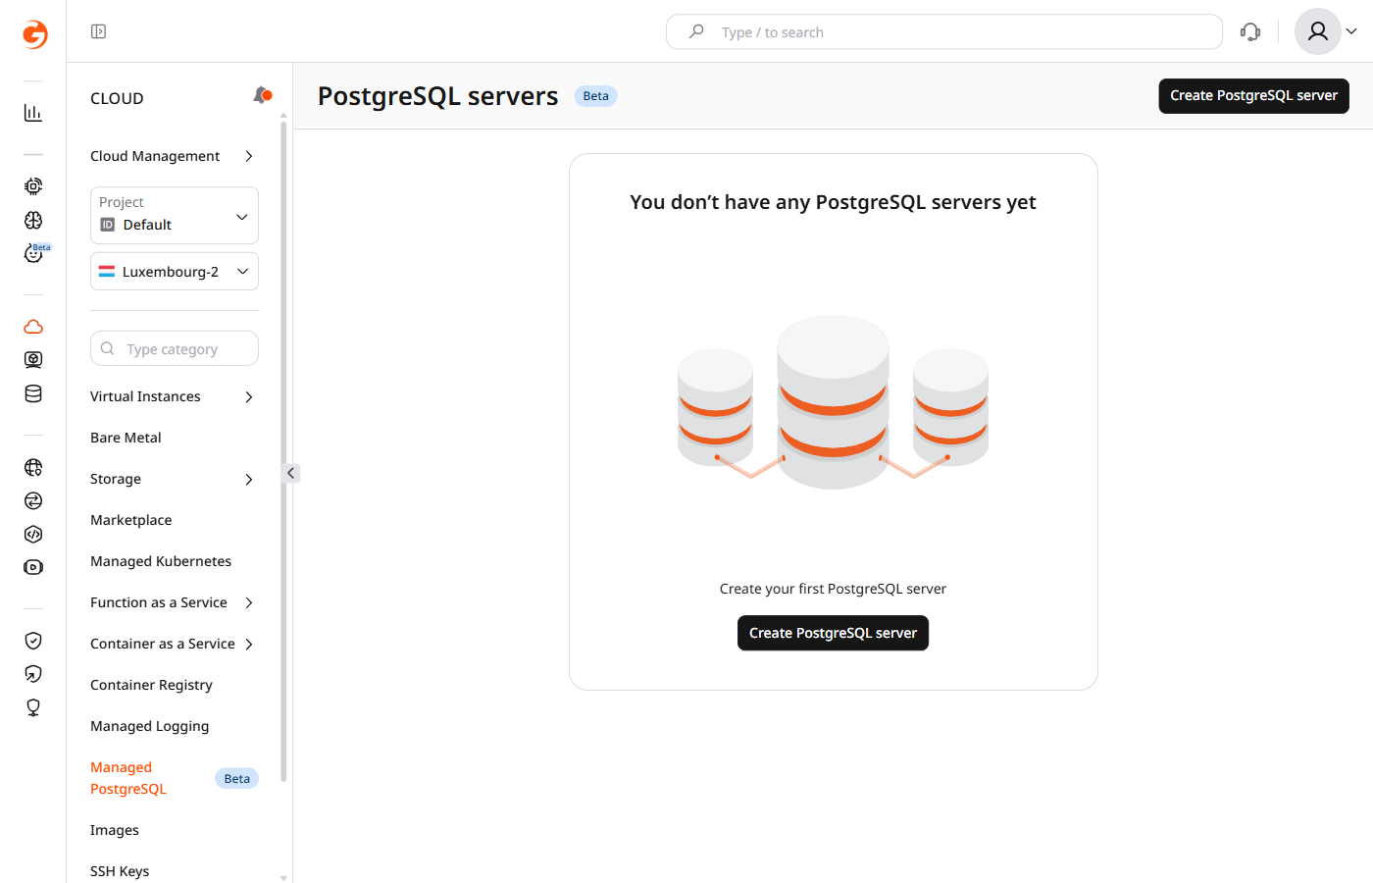Viewport: 1373px width, 883px height.
Task: Click header Create PostgreSQL server button
Action: tap(1253, 96)
